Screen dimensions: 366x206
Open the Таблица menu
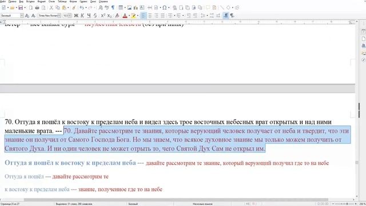click(62, 1)
